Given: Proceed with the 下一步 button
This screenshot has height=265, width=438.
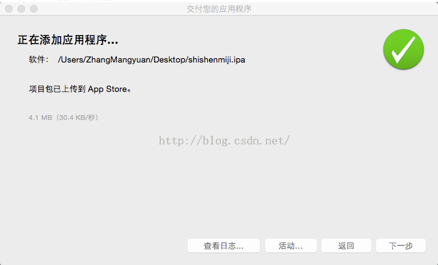Looking at the screenshot, I should [400, 246].
